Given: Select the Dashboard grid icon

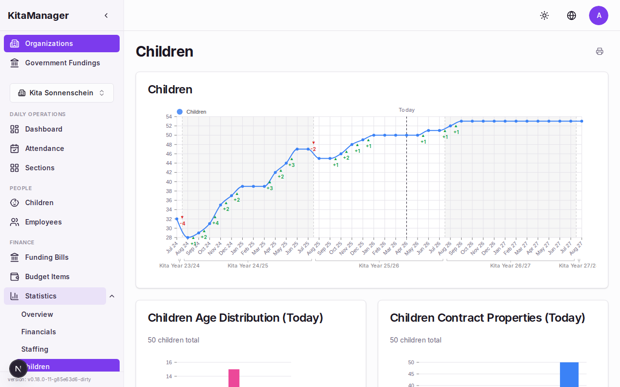Looking at the screenshot, I should (x=14, y=129).
